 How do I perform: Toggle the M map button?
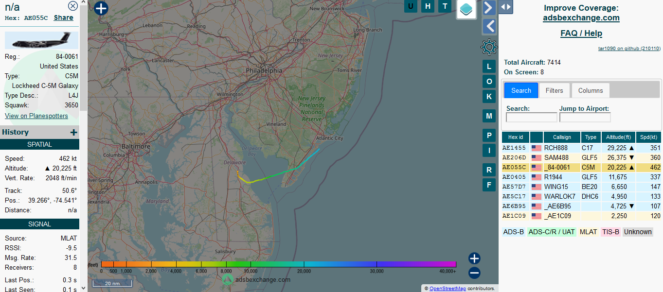click(x=489, y=116)
